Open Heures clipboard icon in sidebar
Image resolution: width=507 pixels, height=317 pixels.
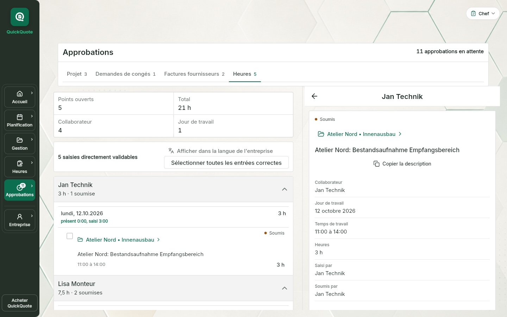[20, 163]
